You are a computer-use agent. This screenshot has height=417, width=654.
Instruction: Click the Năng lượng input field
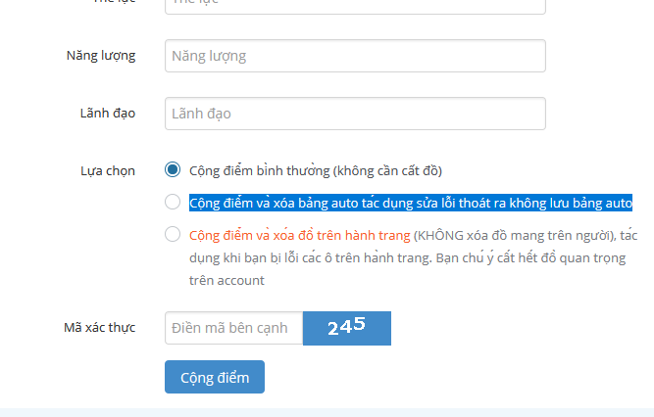355,56
